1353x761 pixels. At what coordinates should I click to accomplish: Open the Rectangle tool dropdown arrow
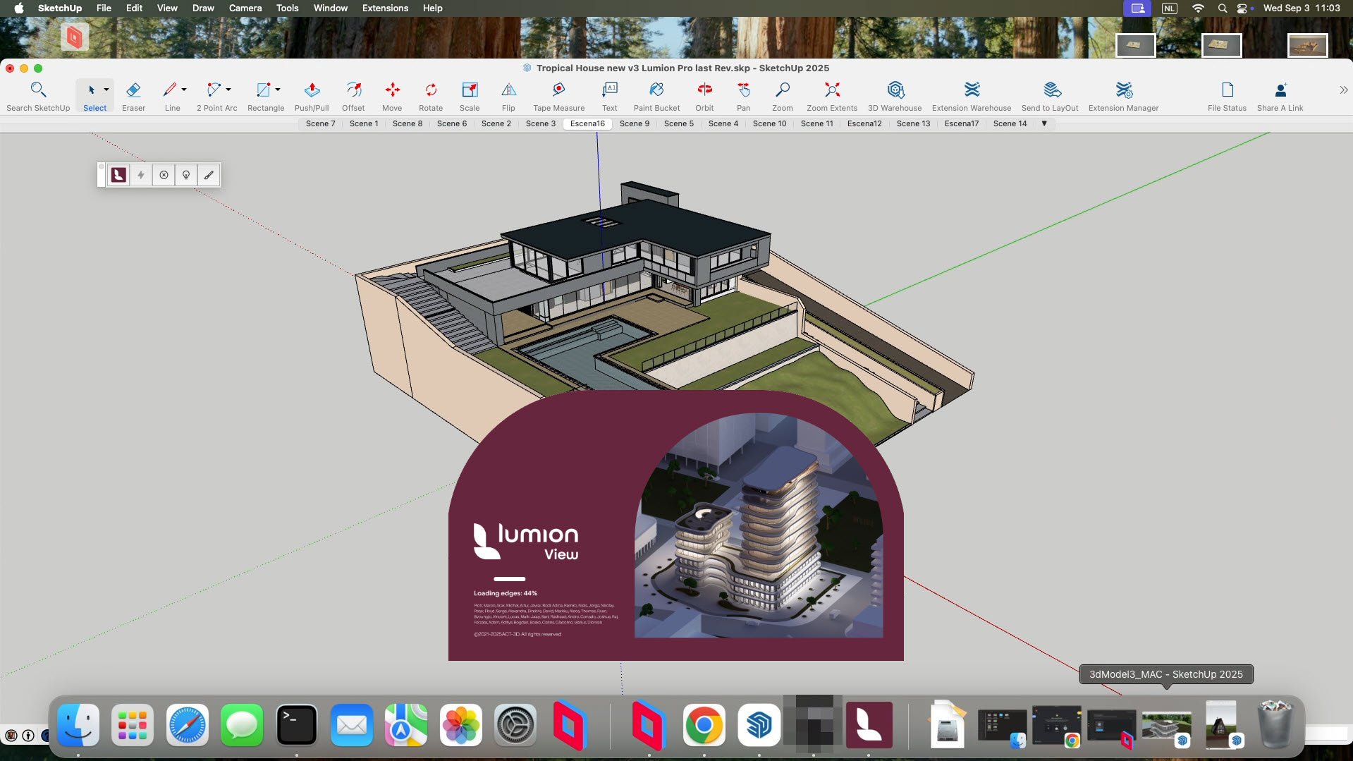coord(278,90)
